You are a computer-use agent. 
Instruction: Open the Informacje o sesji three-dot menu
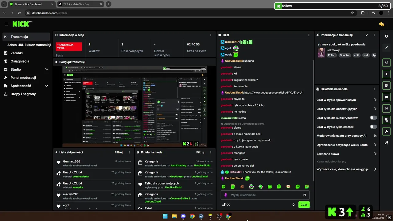pos(211,35)
